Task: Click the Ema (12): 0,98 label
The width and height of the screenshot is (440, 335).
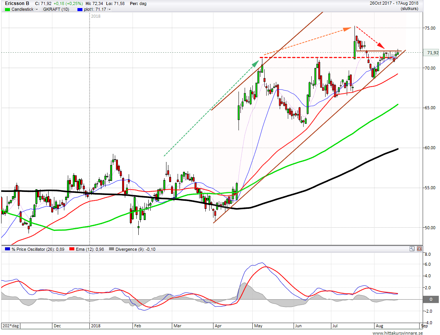Action: click(90, 249)
